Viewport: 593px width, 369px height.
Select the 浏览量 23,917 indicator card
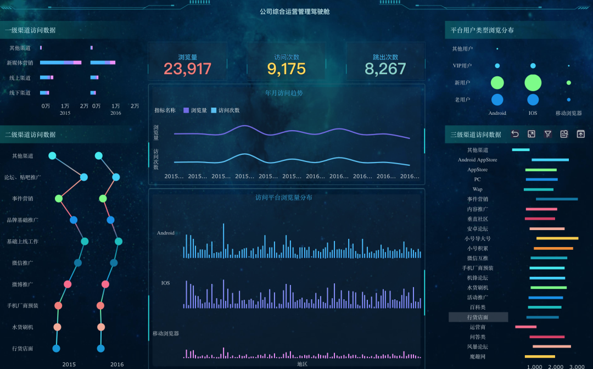click(188, 62)
